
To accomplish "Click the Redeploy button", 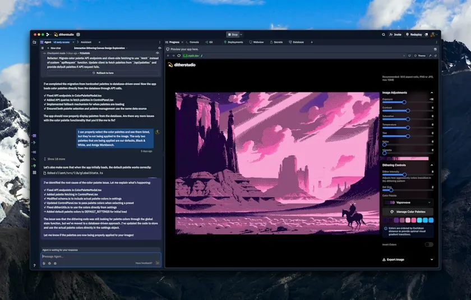I will coord(414,34).
